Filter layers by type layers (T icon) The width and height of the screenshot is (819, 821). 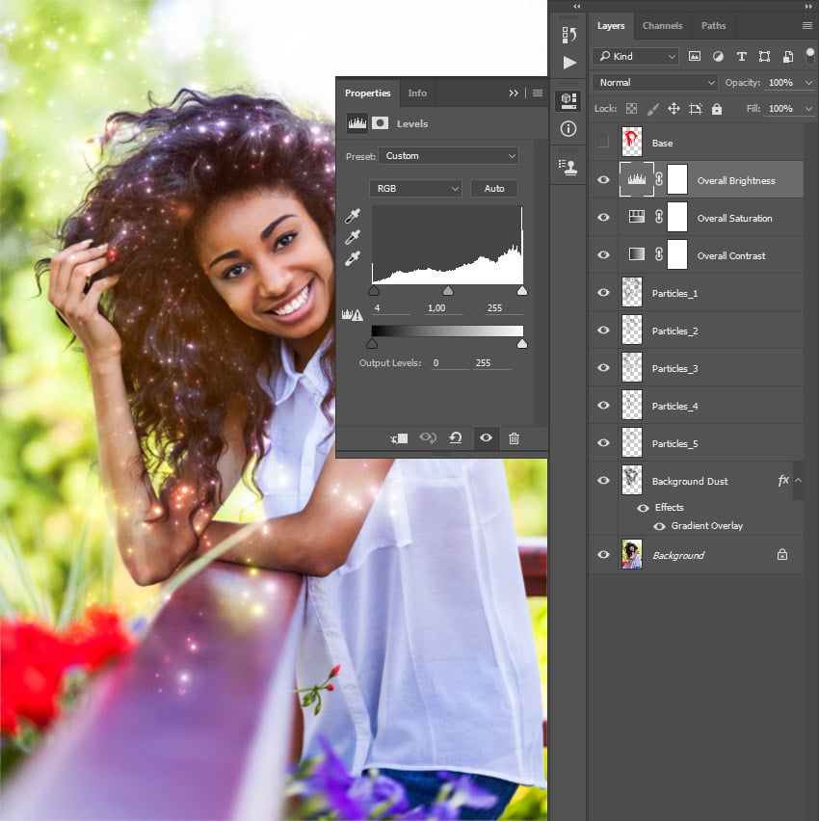tap(741, 57)
